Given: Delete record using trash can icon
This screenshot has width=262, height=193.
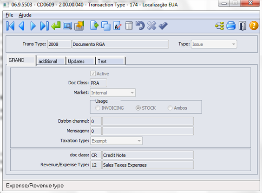Looking at the screenshot, I should [129, 26].
